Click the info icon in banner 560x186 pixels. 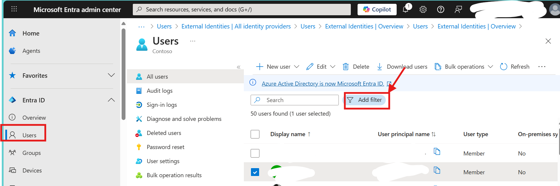coord(253,82)
